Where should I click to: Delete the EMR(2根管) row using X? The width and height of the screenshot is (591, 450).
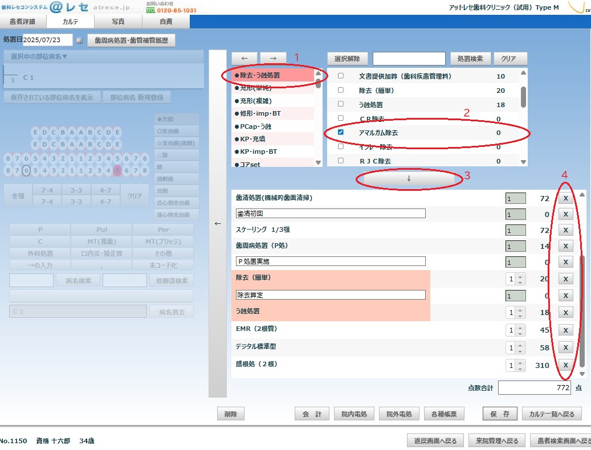pyautogui.click(x=565, y=330)
